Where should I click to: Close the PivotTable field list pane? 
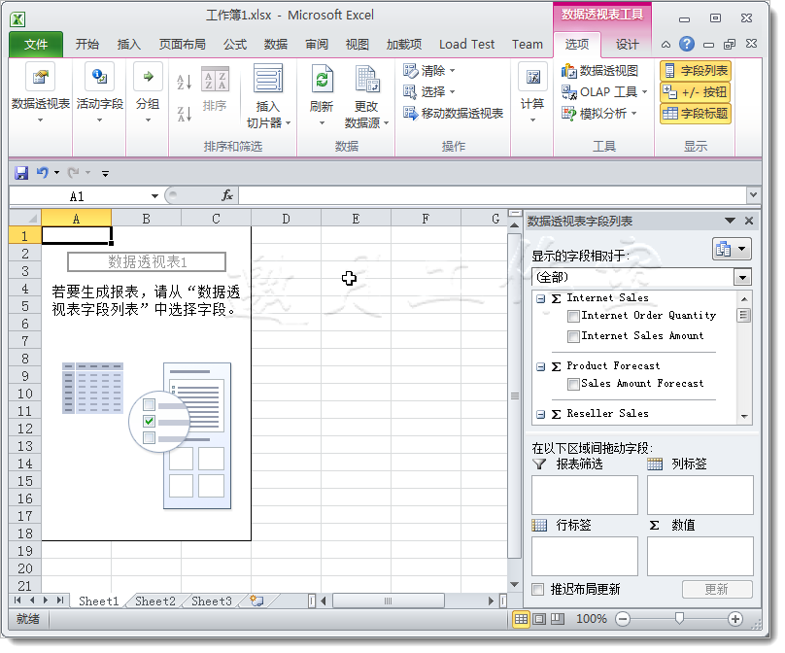point(749,221)
